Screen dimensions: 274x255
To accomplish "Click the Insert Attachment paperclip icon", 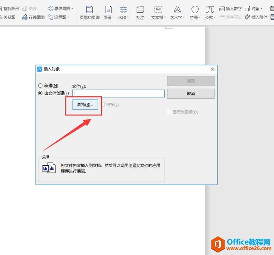I will [247, 17].
